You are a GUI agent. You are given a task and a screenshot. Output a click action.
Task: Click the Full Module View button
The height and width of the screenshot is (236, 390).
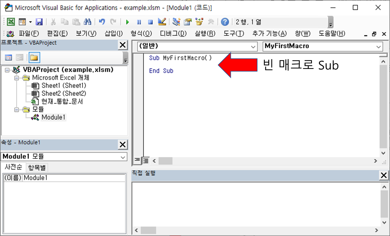146,161
